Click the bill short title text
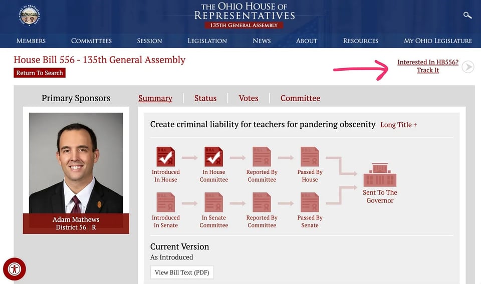The height and width of the screenshot is (284, 481). [x=263, y=124]
